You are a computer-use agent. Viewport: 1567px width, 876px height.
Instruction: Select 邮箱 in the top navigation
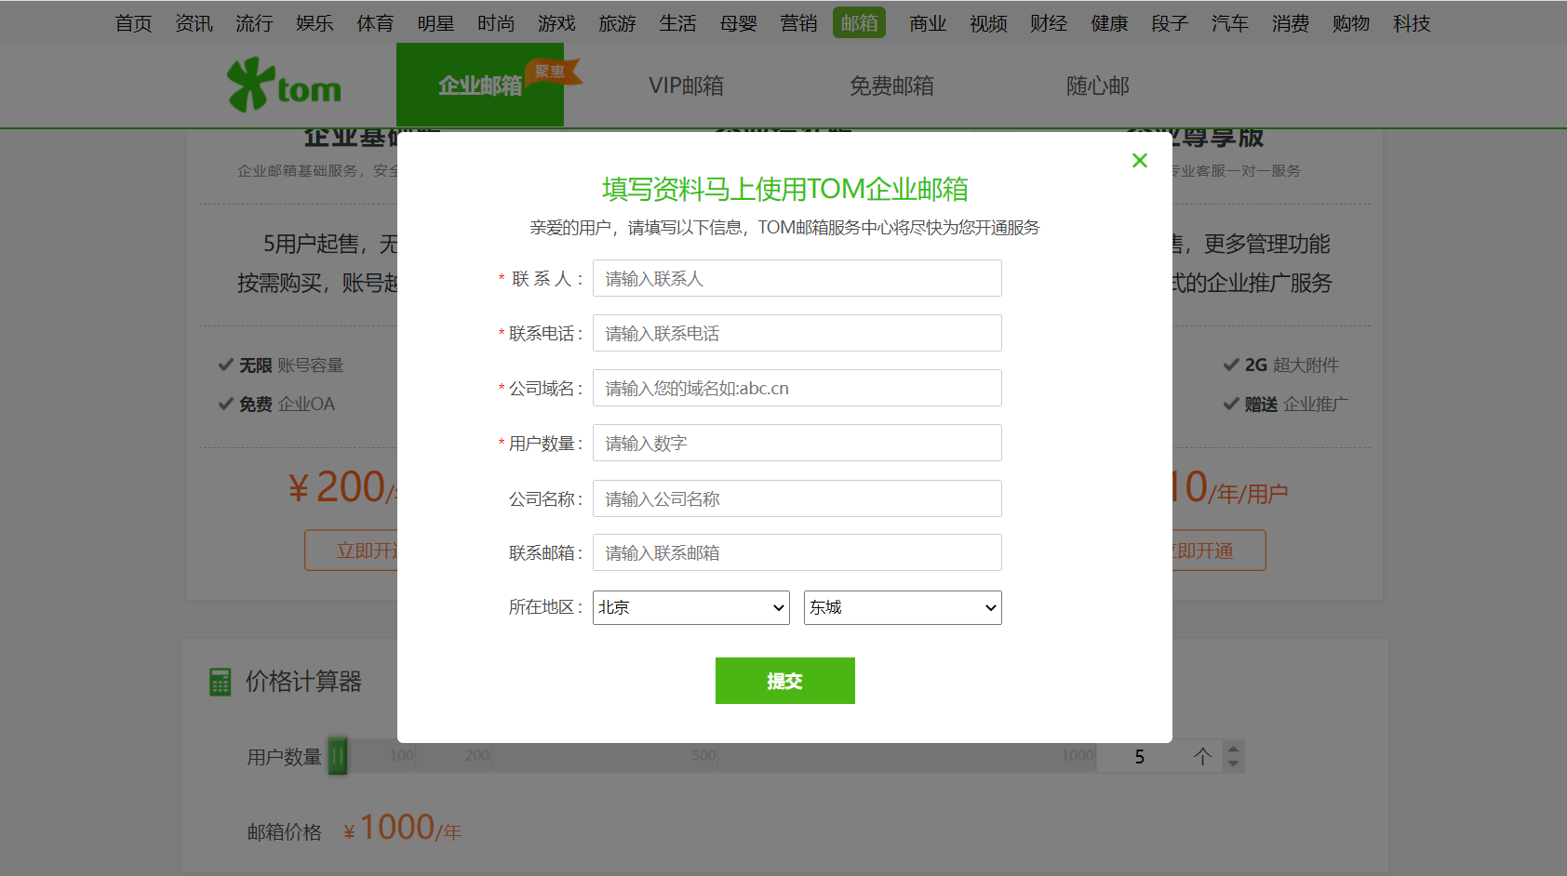pos(858,22)
